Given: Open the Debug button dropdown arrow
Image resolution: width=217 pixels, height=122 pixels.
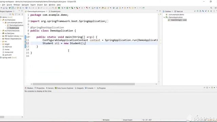Looking at the screenshot, I should tap(65, 8).
